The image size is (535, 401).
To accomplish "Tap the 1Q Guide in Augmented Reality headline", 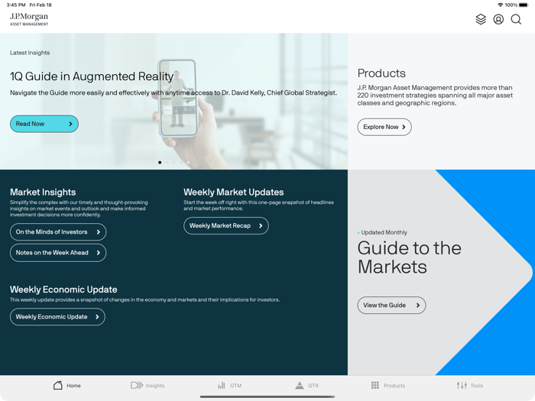I will tap(92, 76).
